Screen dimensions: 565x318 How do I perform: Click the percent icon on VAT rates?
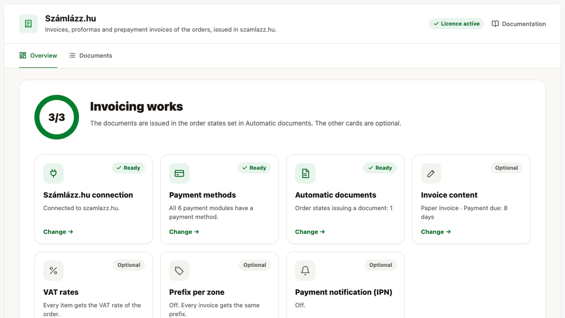(x=53, y=270)
